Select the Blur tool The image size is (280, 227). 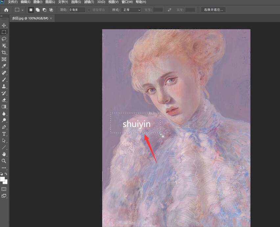pos(4,113)
